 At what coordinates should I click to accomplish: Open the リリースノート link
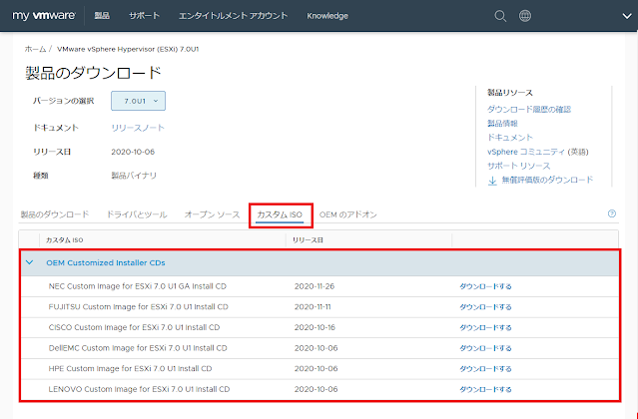pyautogui.click(x=138, y=128)
